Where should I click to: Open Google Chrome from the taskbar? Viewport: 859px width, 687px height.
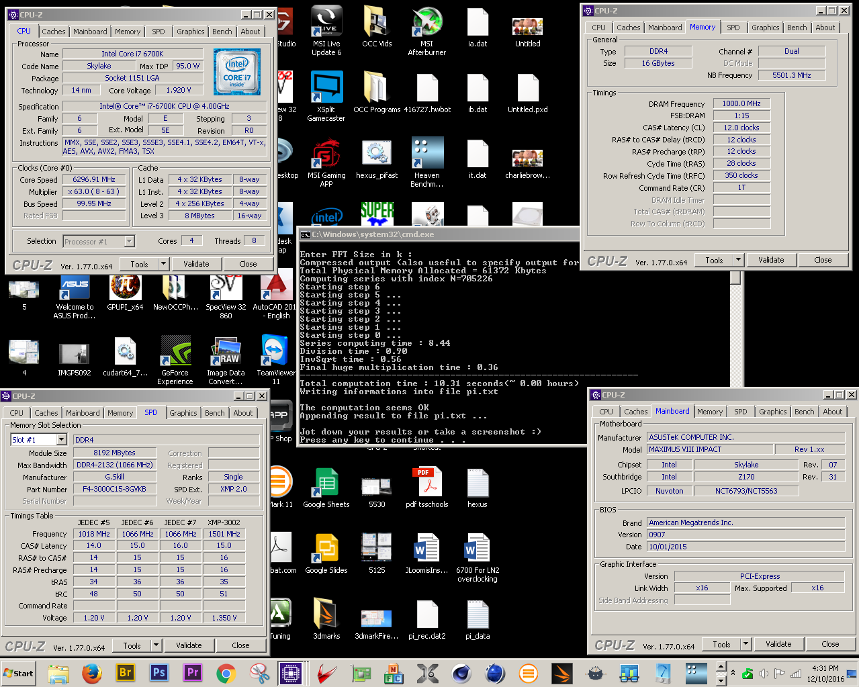point(226,673)
